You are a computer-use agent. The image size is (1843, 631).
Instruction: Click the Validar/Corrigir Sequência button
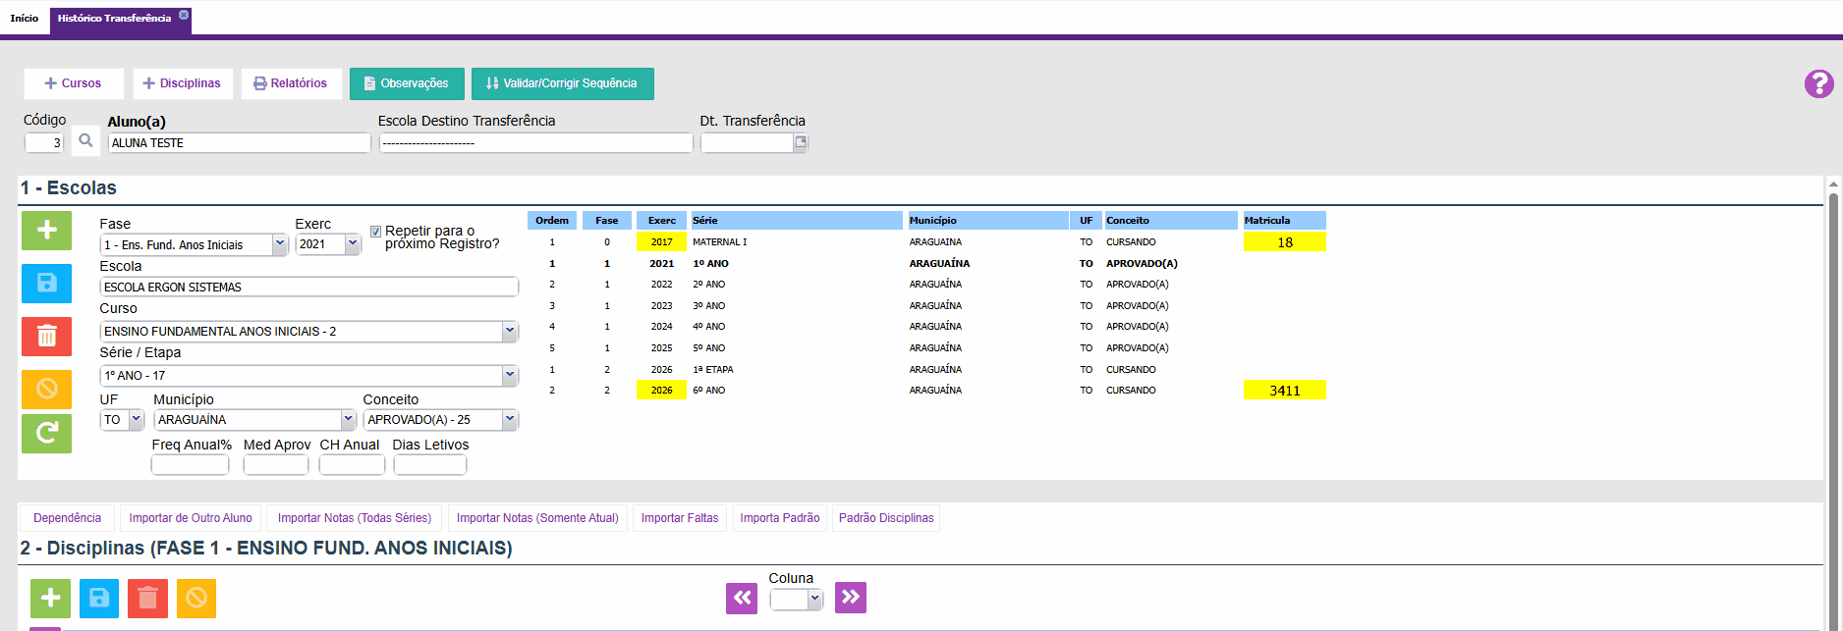click(562, 83)
